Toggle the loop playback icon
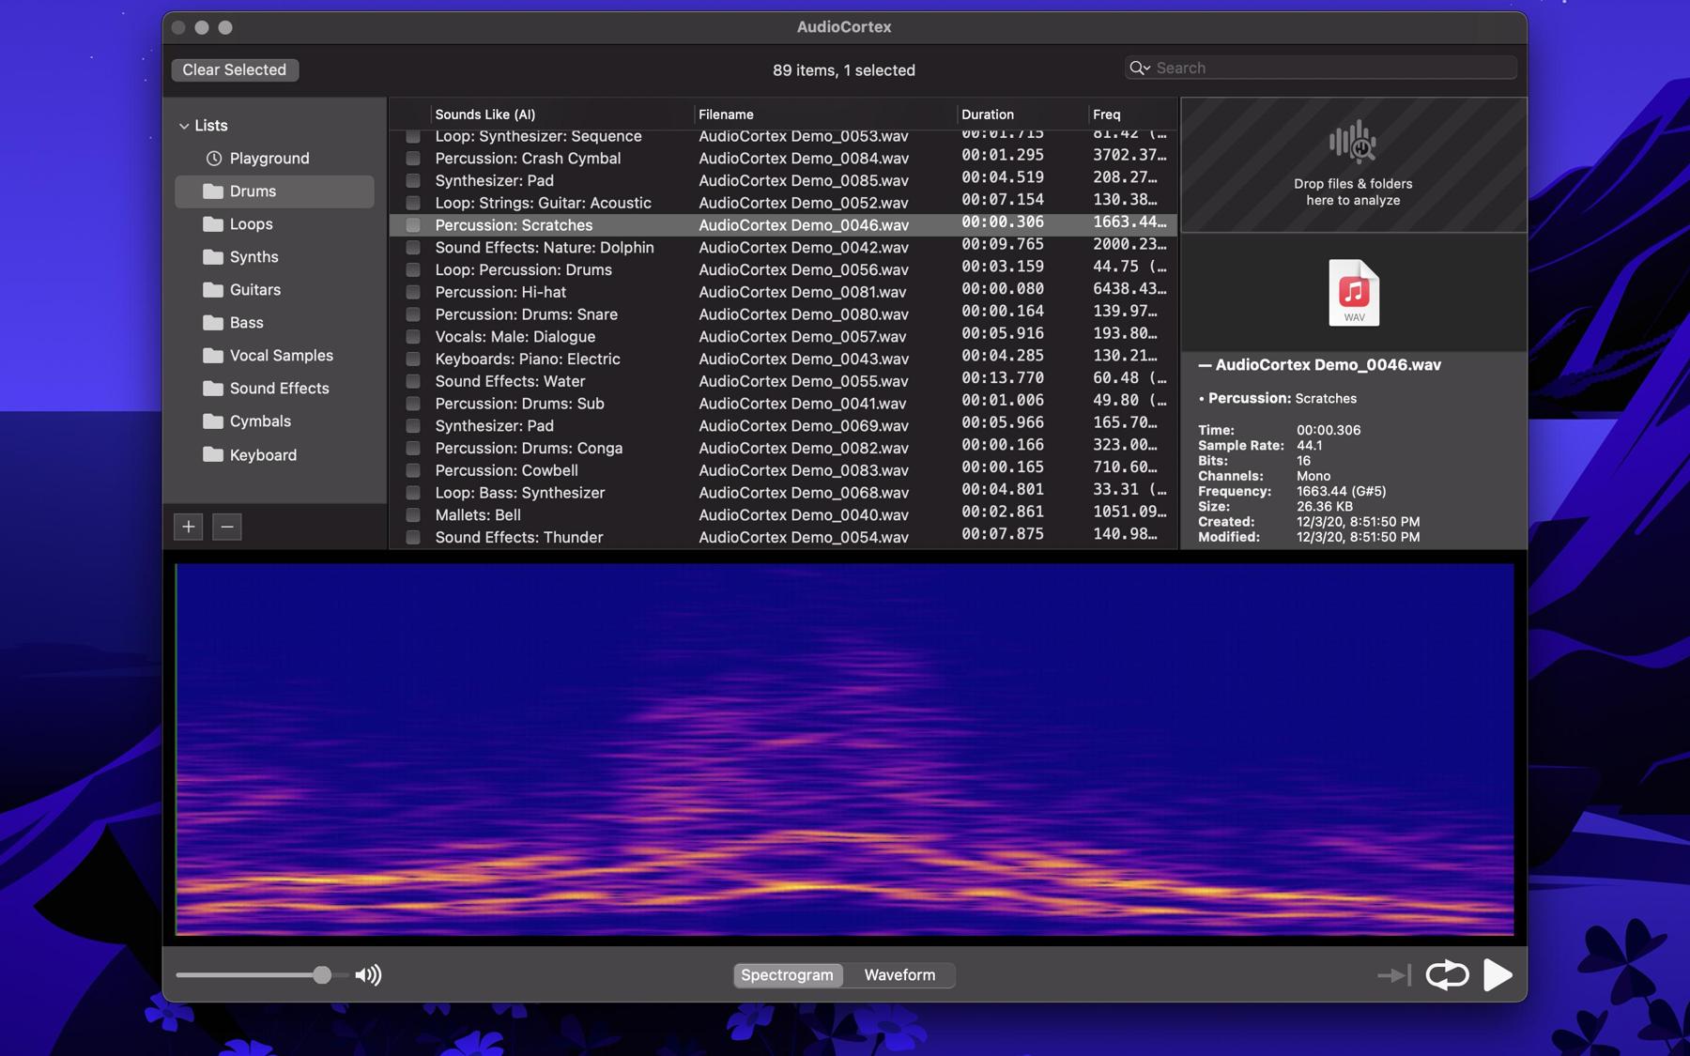 click(x=1447, y=974)
